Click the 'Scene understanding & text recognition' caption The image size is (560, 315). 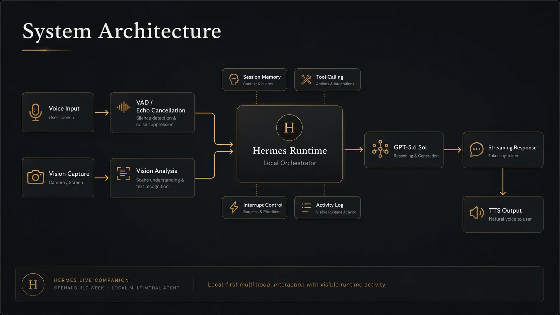[160, 183]
